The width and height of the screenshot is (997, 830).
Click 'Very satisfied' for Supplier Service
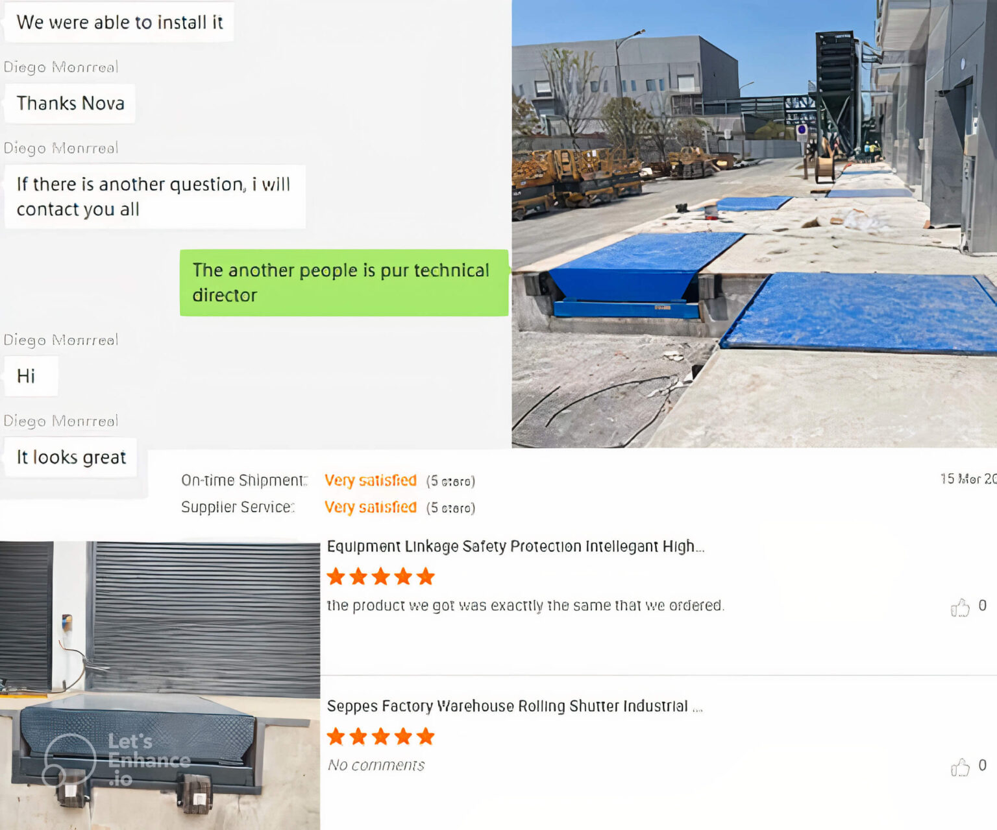pyautogui.click(x=371, y=507)
